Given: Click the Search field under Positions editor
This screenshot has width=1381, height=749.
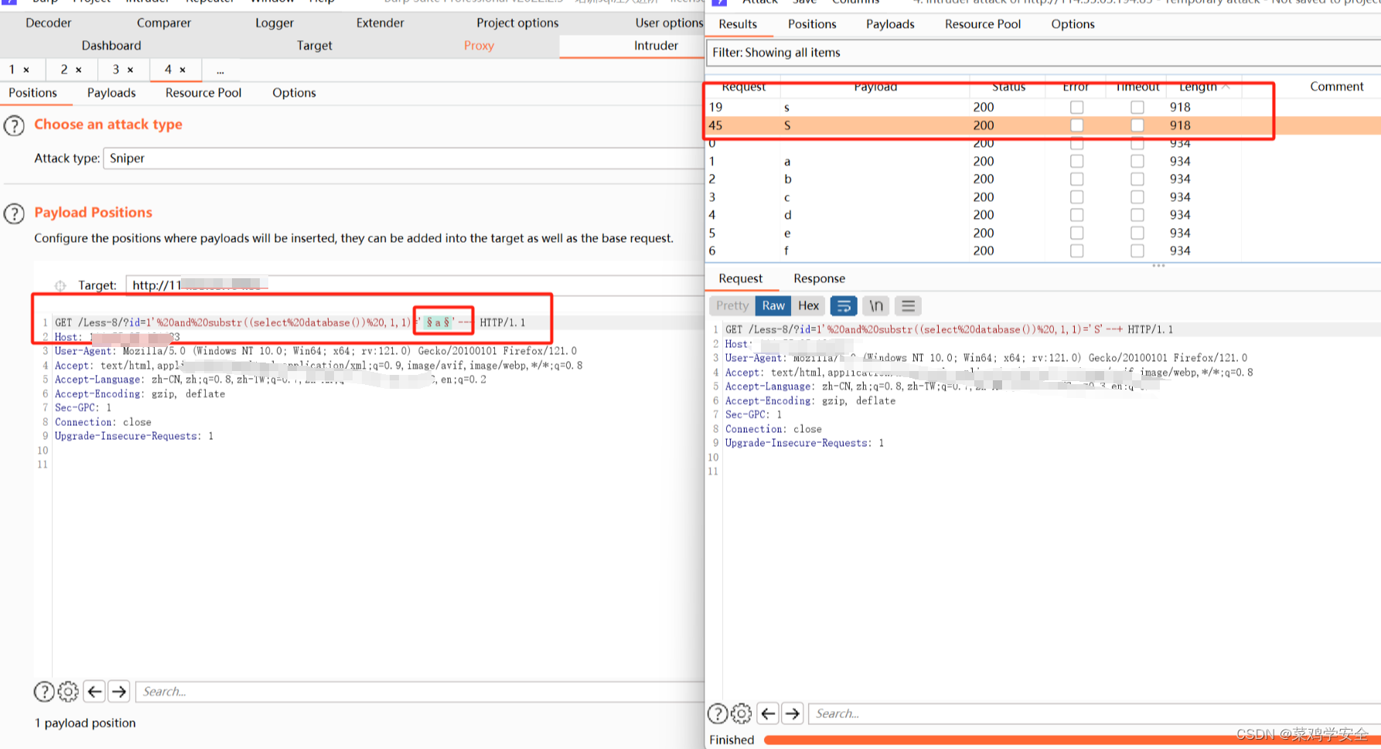Looking at the screenshot, I should (x=420, y=692).
